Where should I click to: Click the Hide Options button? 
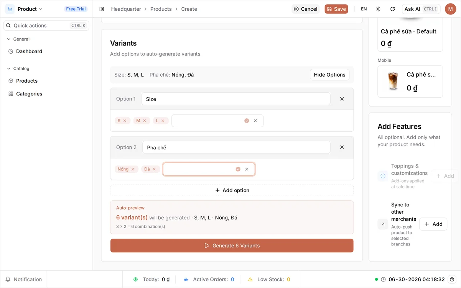point(329,75)
